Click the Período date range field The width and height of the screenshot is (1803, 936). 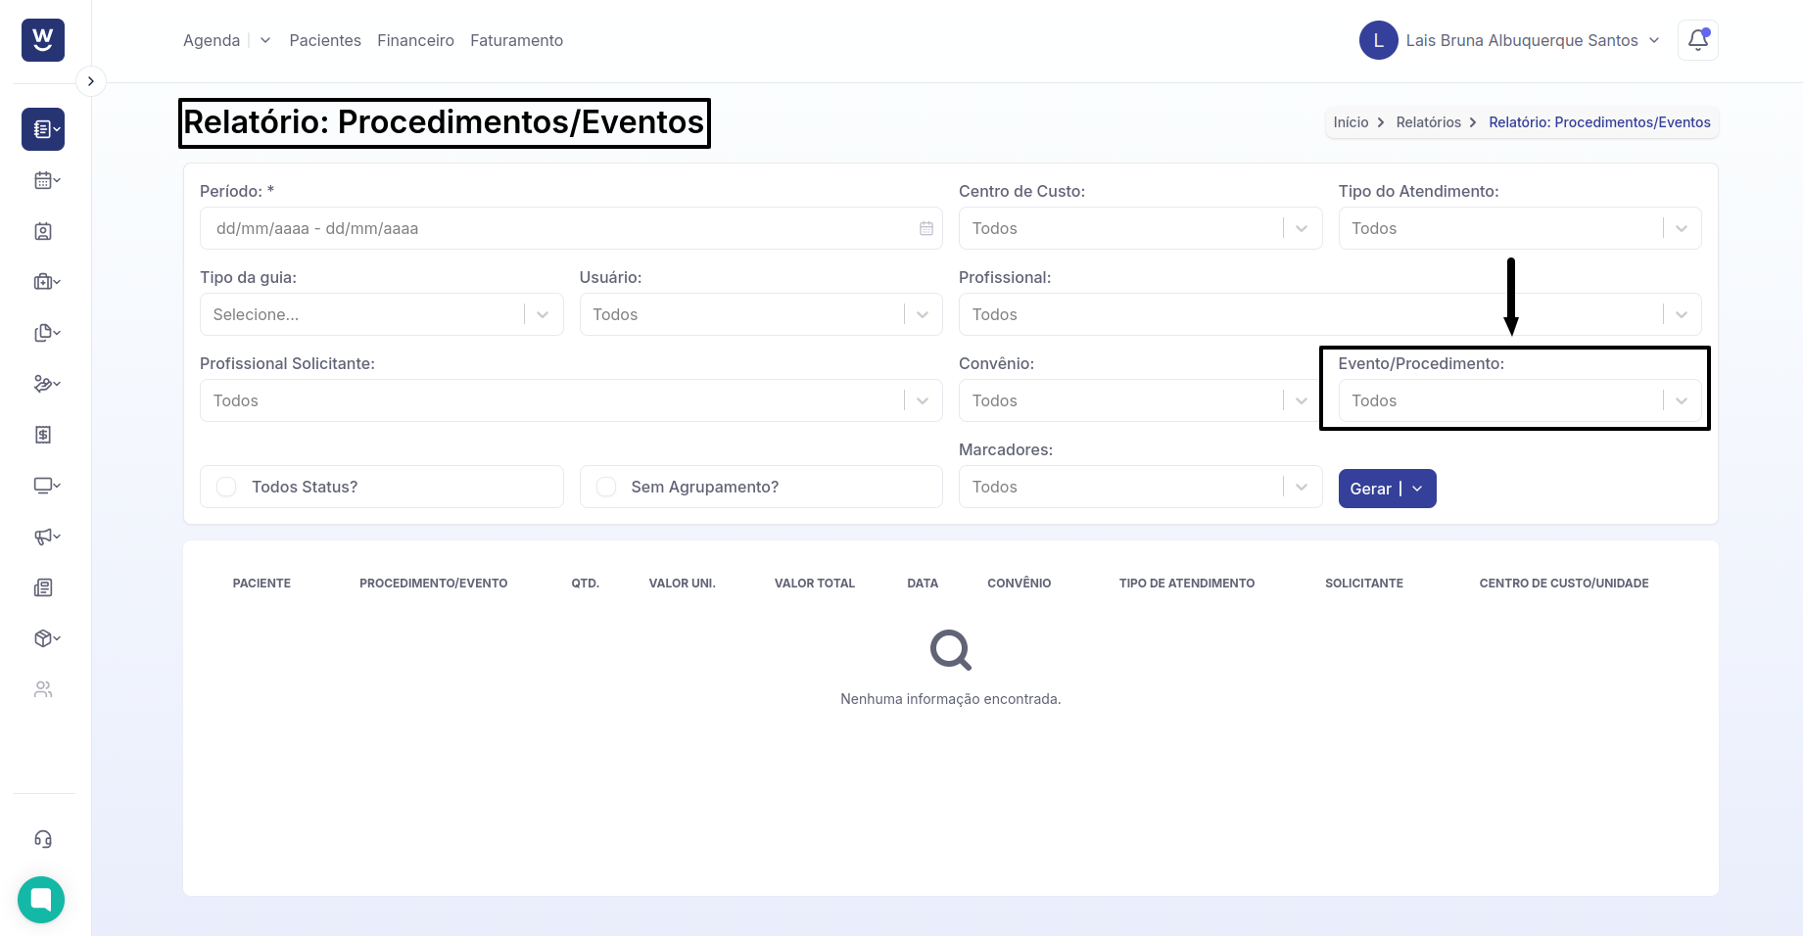tap(571, 228)
